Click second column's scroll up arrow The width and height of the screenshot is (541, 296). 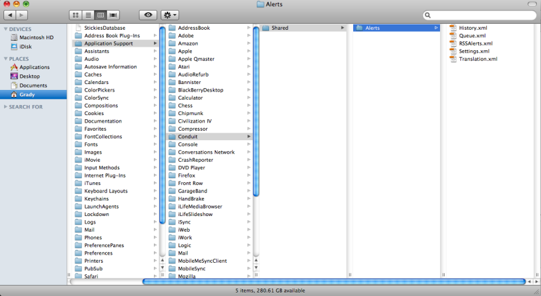click(256, 261)
